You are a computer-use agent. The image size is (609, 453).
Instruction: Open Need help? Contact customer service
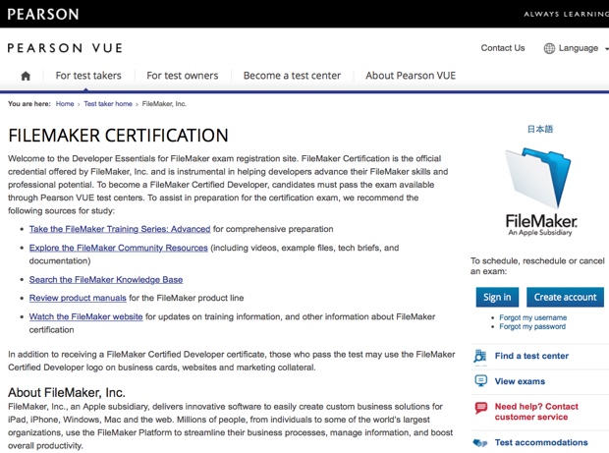click(536, 412)
